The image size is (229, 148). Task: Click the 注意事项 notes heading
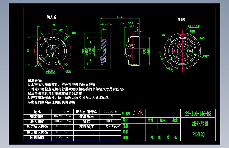[x=35, y=80]
